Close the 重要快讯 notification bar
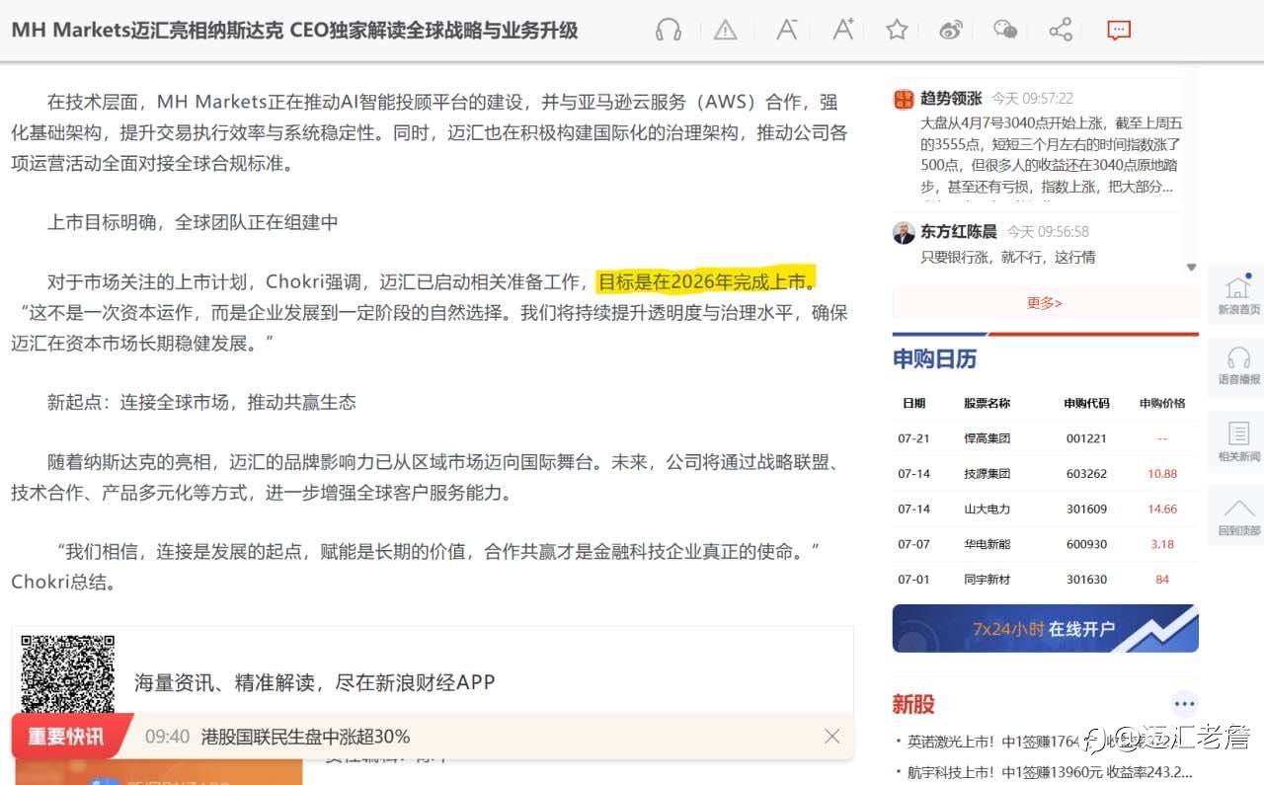The width and height of the screenshot is (1264, 785). 832,737
